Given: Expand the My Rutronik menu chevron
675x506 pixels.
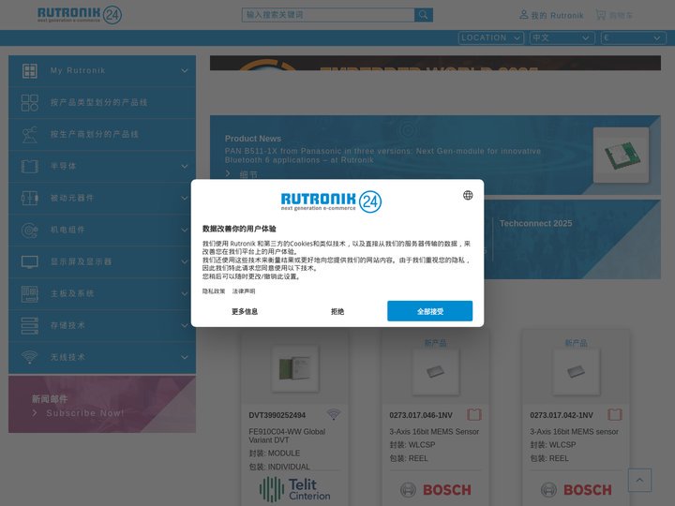Looking at the screenshot, I should click(x=185, y=70).
